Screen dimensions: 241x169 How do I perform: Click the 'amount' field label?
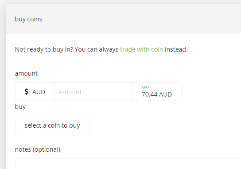pyautogui.click(x=26, y=73)
